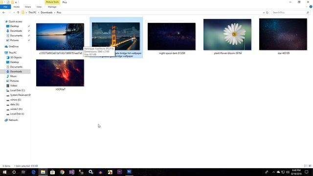Screen dimensions: 313x176
Task: Open the Share ribbon tab
Action: [28, 7]
